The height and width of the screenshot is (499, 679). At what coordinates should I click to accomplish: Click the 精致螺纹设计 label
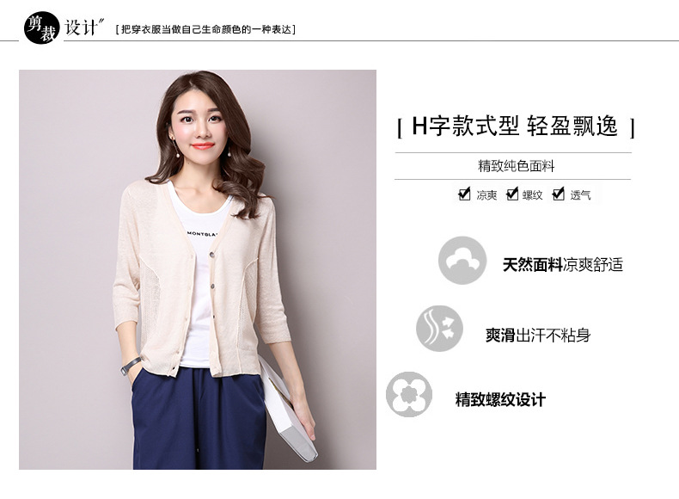point(500,399)
